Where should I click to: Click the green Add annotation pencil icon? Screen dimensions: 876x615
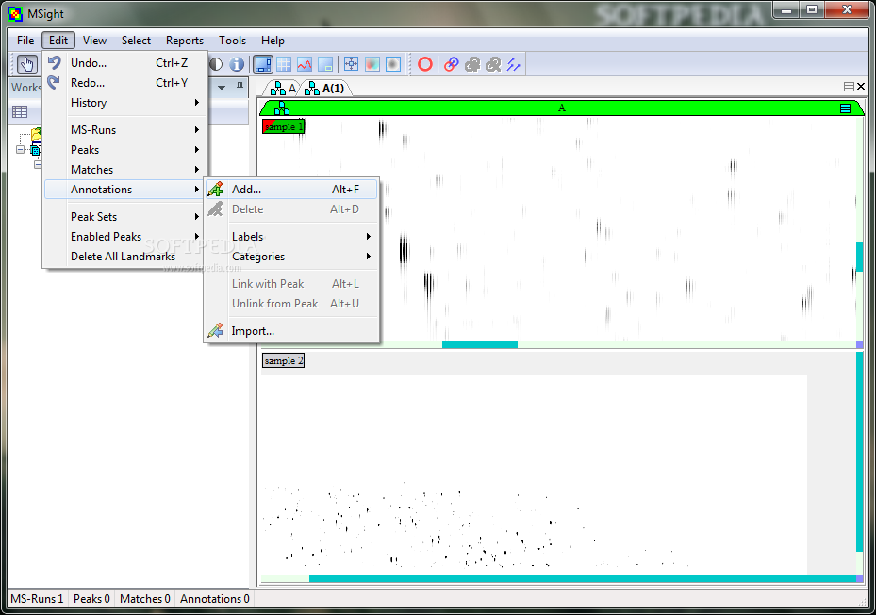(216, 189)
